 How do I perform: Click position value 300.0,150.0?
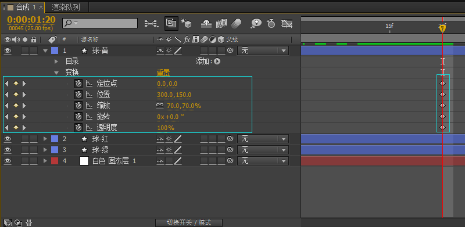(174, 95)
